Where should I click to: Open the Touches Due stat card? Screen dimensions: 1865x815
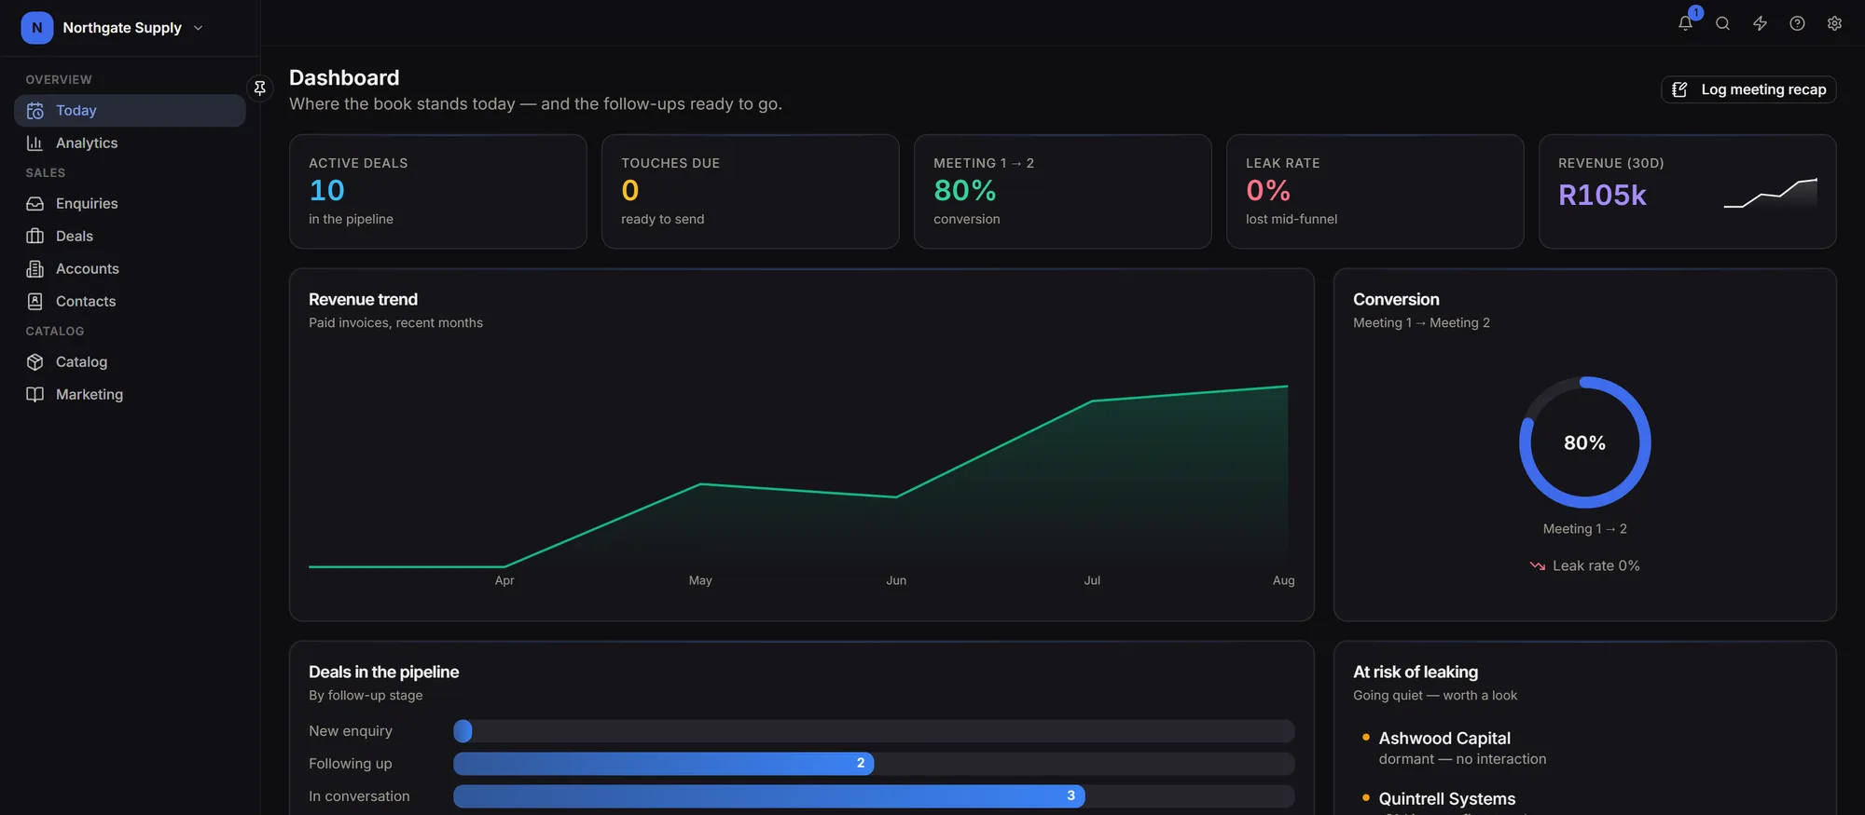(x=751, y=191)
